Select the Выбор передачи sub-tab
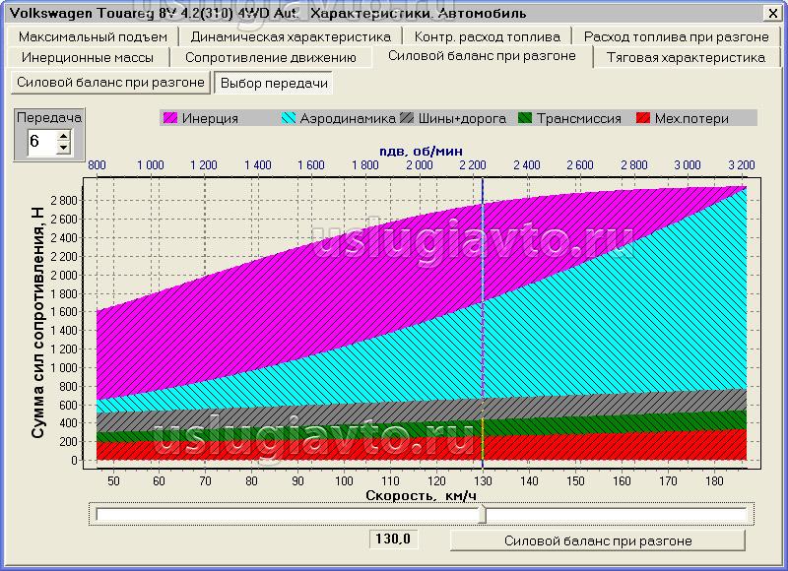 (x=274, y=83)
